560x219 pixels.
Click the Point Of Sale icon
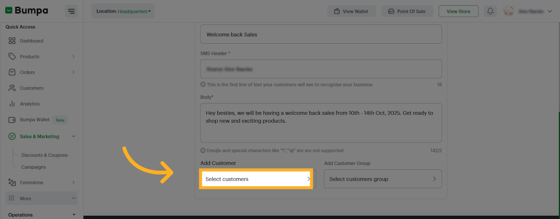pyautogui.click(x=391, y=11)
